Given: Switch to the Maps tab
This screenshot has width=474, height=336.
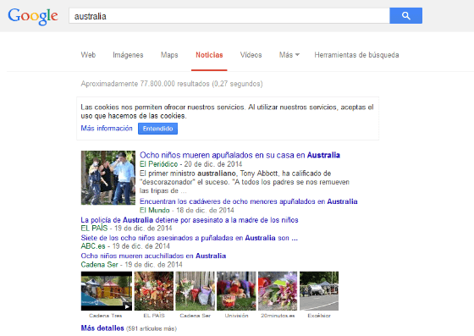Looking at the screenshot, I should 169,55.
